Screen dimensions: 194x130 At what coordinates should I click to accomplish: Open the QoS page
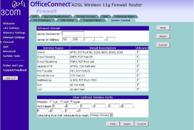pos(6,47)
